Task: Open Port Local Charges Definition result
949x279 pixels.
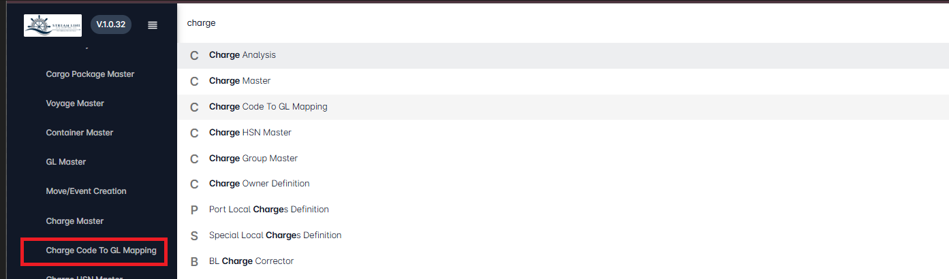Action: coord(563,210)
